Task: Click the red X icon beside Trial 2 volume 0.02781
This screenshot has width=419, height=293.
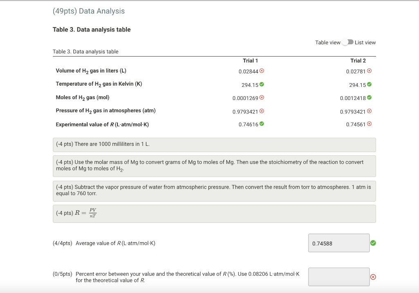Action: (x=369, y=70)
